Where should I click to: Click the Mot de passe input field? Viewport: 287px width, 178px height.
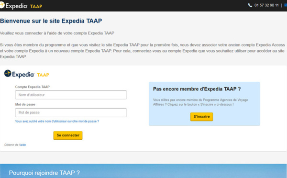click(x=71, y=112)
